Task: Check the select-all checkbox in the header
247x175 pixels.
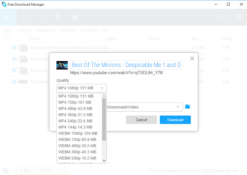Action: pos(7,39)
